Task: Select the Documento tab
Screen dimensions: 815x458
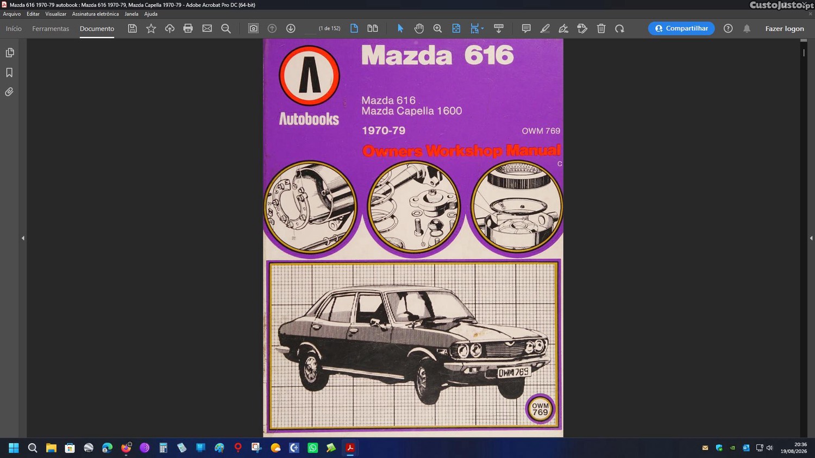Action: (x=97, y=28)
